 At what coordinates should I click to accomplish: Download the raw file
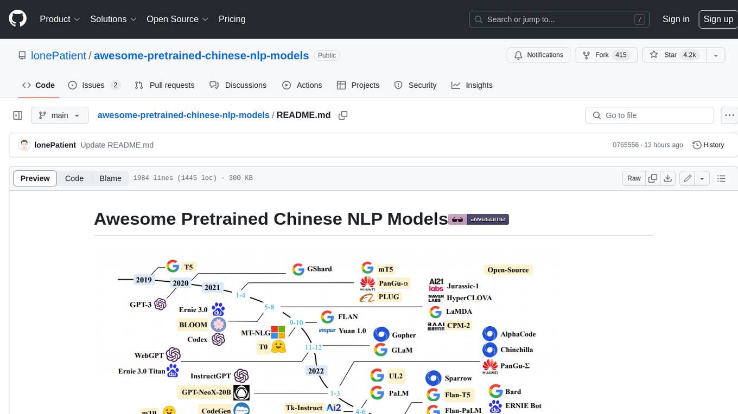pos(668,178)
